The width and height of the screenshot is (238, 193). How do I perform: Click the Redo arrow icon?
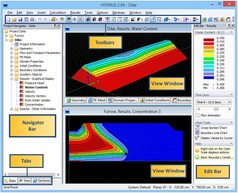click(45, 19)
